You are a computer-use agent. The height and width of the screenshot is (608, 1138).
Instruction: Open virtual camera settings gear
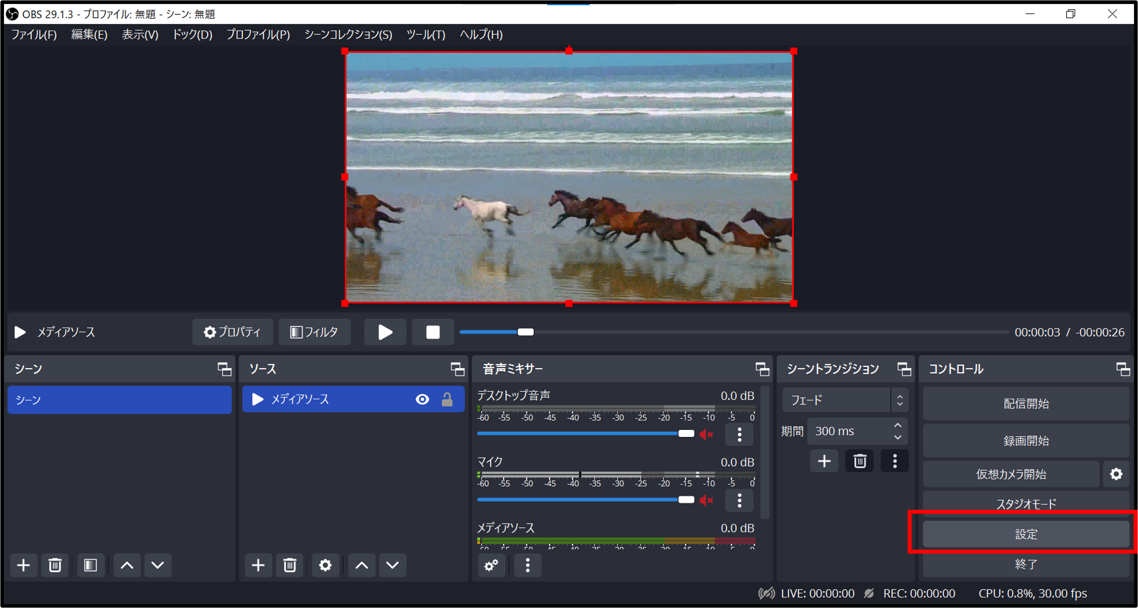click(1116, 474)
